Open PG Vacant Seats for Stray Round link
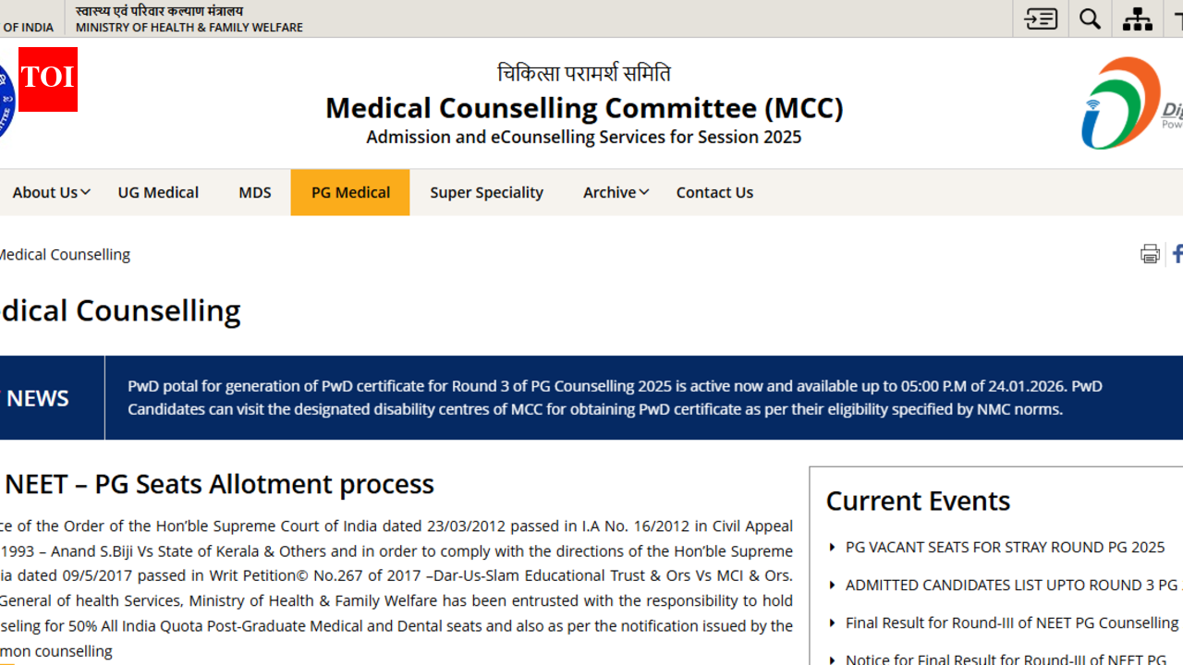 1005,547
